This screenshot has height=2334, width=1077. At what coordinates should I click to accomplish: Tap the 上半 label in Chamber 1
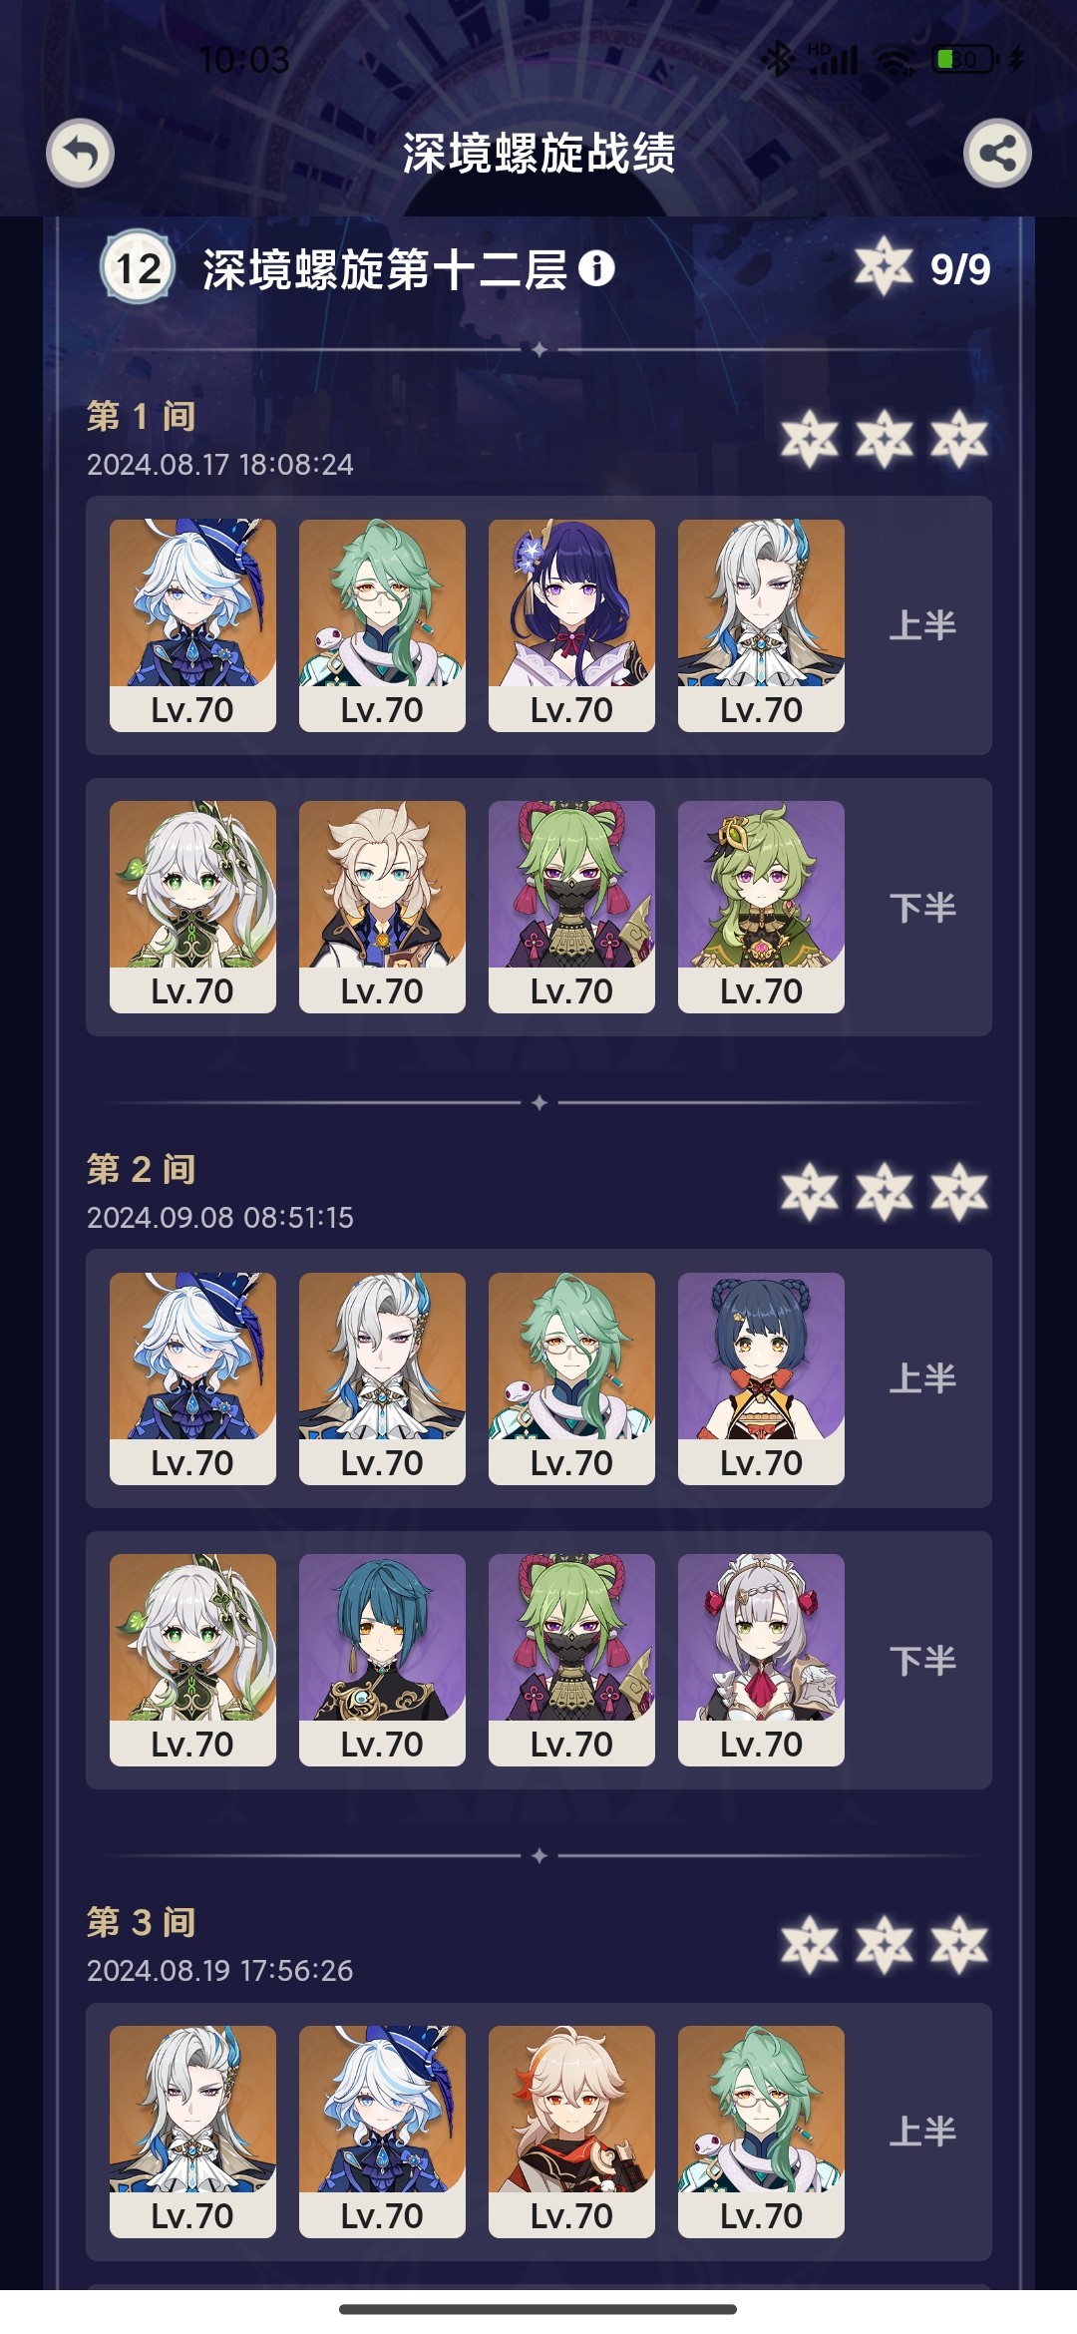click(x=922, y=625)
